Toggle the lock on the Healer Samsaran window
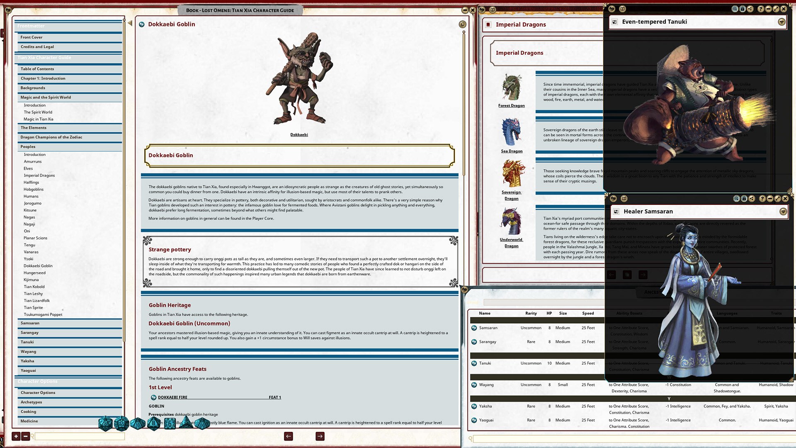Image resolution: width=796 pixels, height=448 pixels. pos(744,198)
